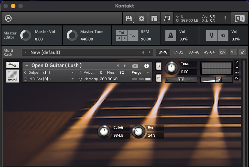Expand the Open D Guitar ( Lush ) dropdown arrow
249x167 pixels.
pyautogui.click(x=27, y=66)
